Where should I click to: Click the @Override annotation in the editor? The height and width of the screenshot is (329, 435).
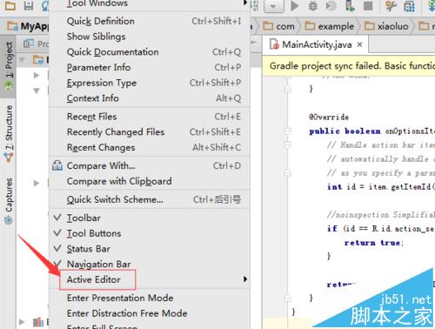(x=329, y=117)
